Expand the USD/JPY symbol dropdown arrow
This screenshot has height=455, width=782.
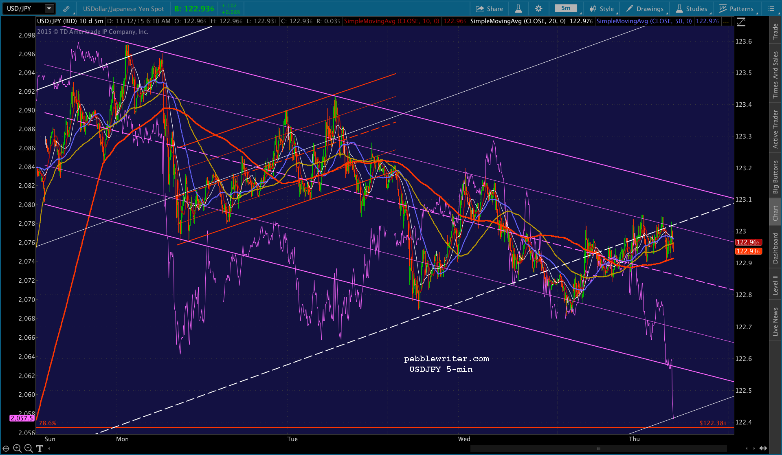tap(49, 9)
